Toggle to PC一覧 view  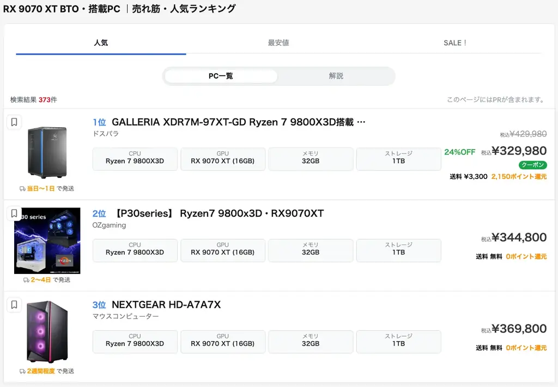(220, 76)
